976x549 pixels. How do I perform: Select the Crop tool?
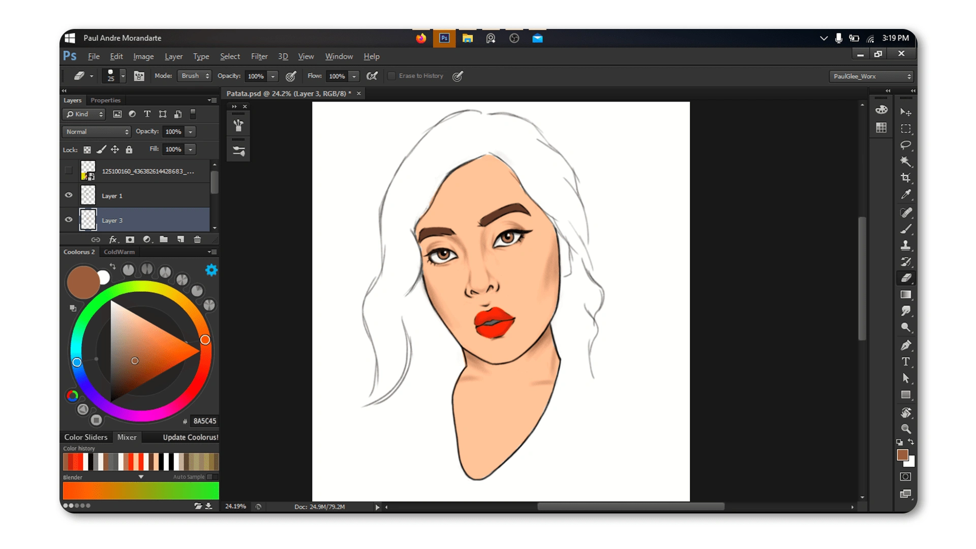pyautogui.click(x=905, y=178)
